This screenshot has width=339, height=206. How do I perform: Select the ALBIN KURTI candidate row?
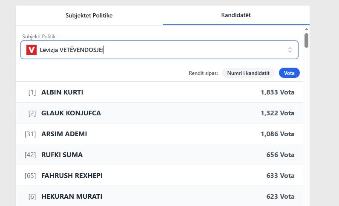(159, 92)
